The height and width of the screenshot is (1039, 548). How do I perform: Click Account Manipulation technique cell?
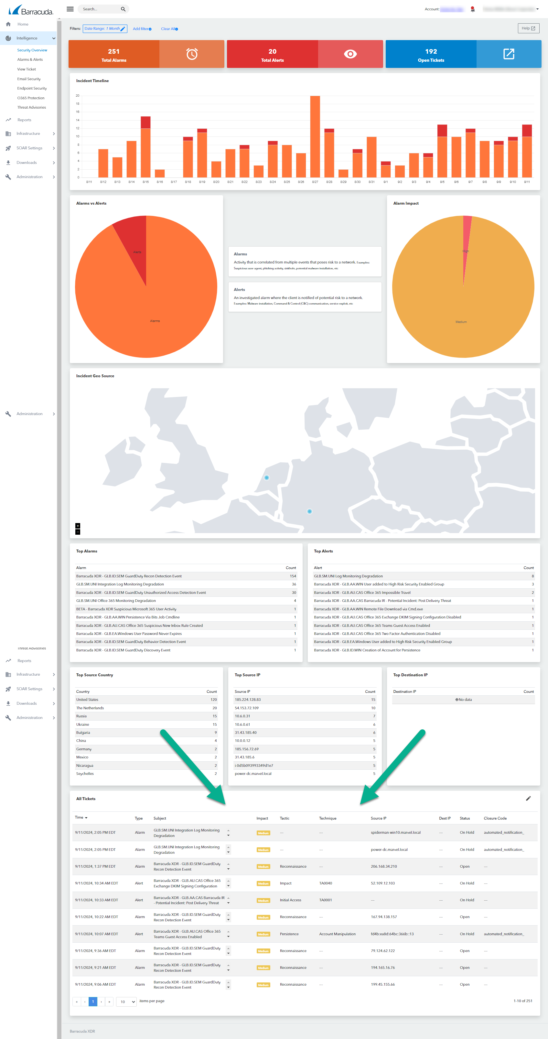pos(337,934)
